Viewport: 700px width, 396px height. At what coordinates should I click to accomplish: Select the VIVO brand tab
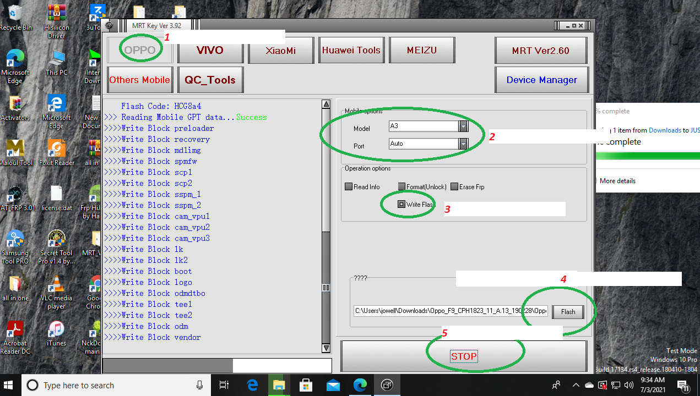point(210,51)
